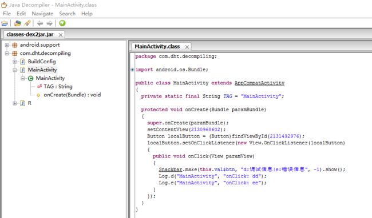This screenshot has height=218, width=372.
Task: Open the Edit menu
Action: (21, 14)
